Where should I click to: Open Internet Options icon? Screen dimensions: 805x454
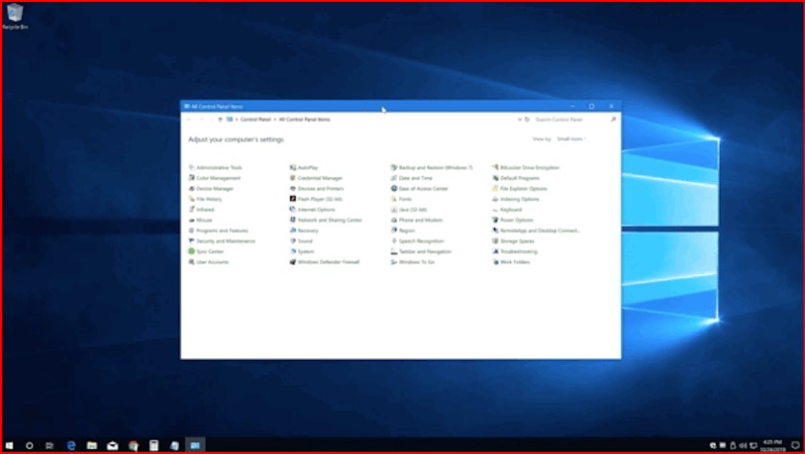293,210
